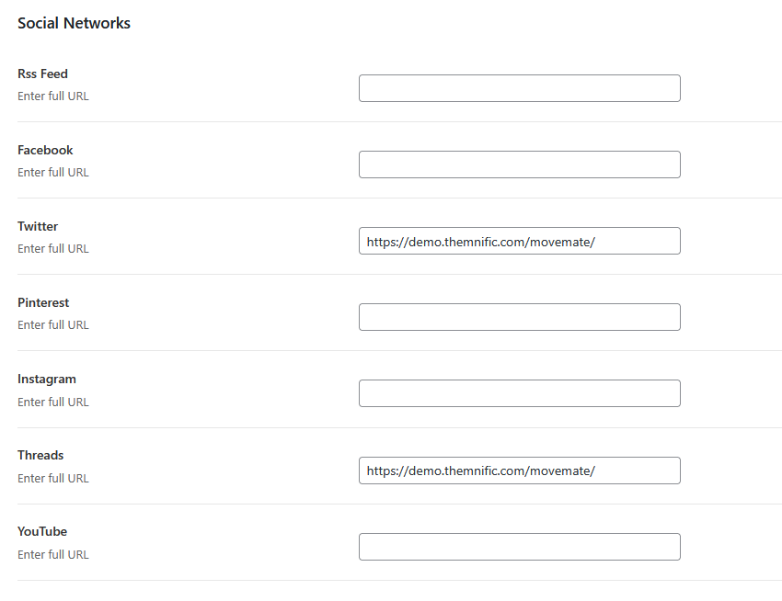Viewport: 782px width, 601px height.
Task: Click the Facebook label text
Action: pos(45,150)
